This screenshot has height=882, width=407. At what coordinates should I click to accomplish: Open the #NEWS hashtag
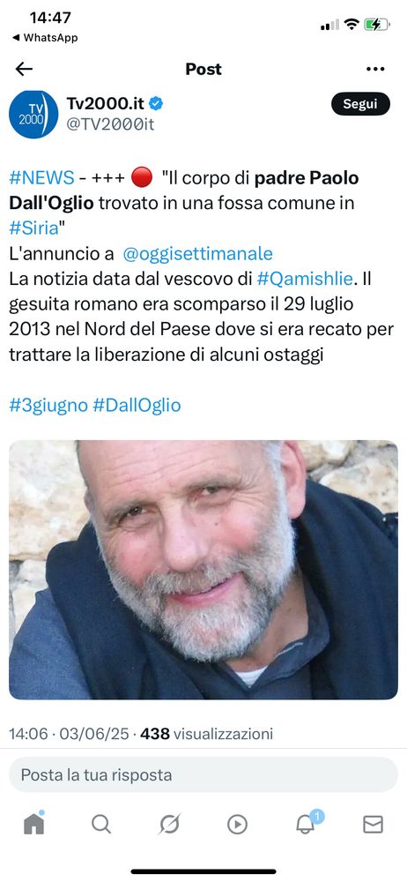pos(41,178)
